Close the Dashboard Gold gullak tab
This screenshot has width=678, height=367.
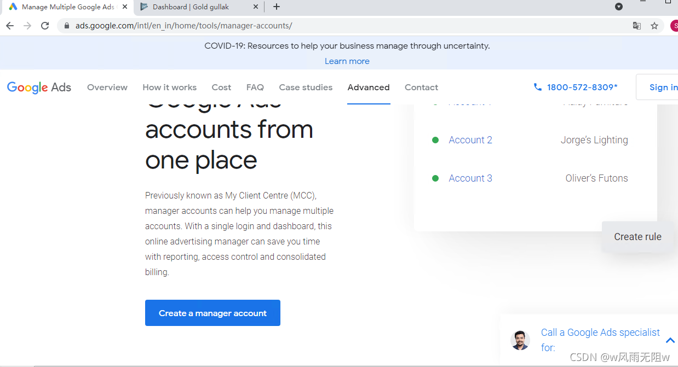coord(256,7)
